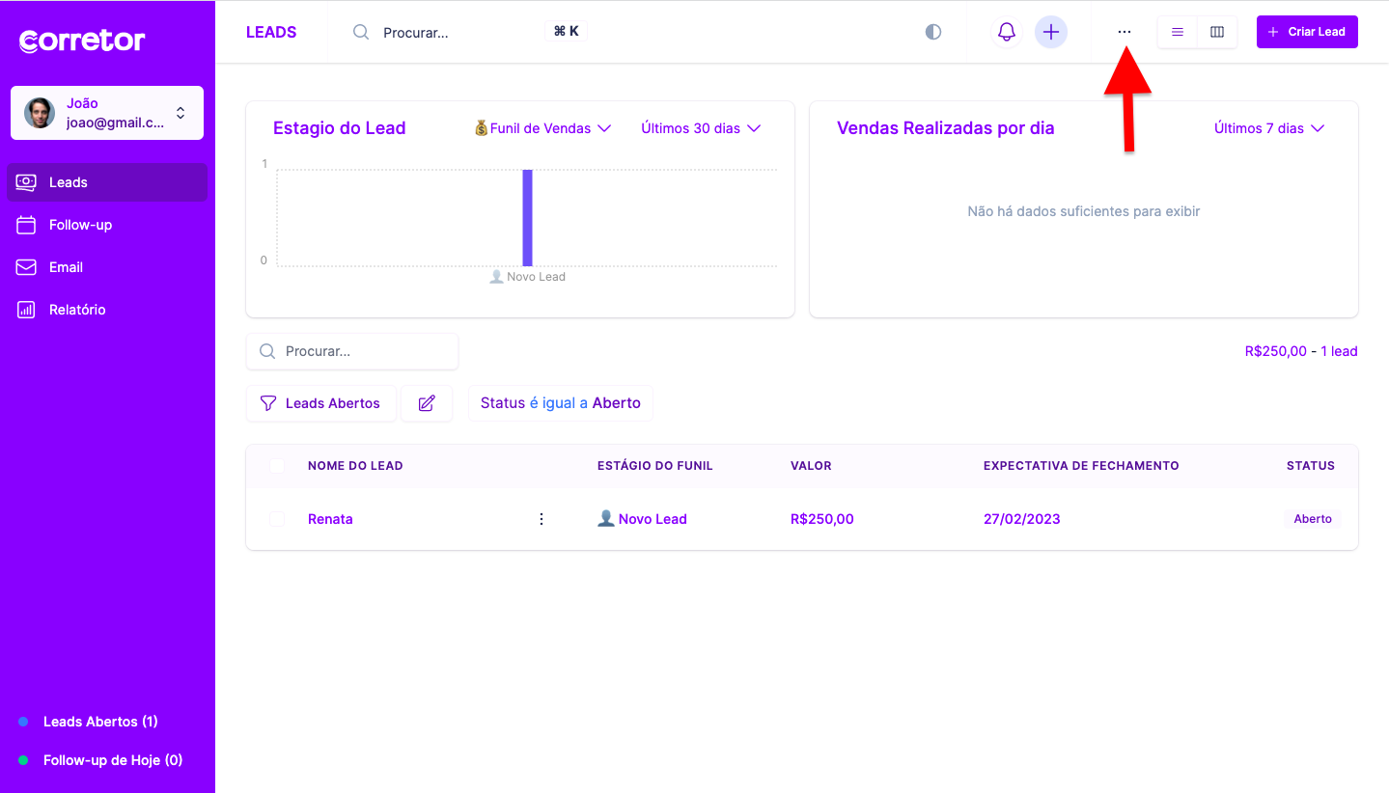Screen dimensions: 1389x793
Task: Switch to column board view icon
Action: tap(1217, 32)
